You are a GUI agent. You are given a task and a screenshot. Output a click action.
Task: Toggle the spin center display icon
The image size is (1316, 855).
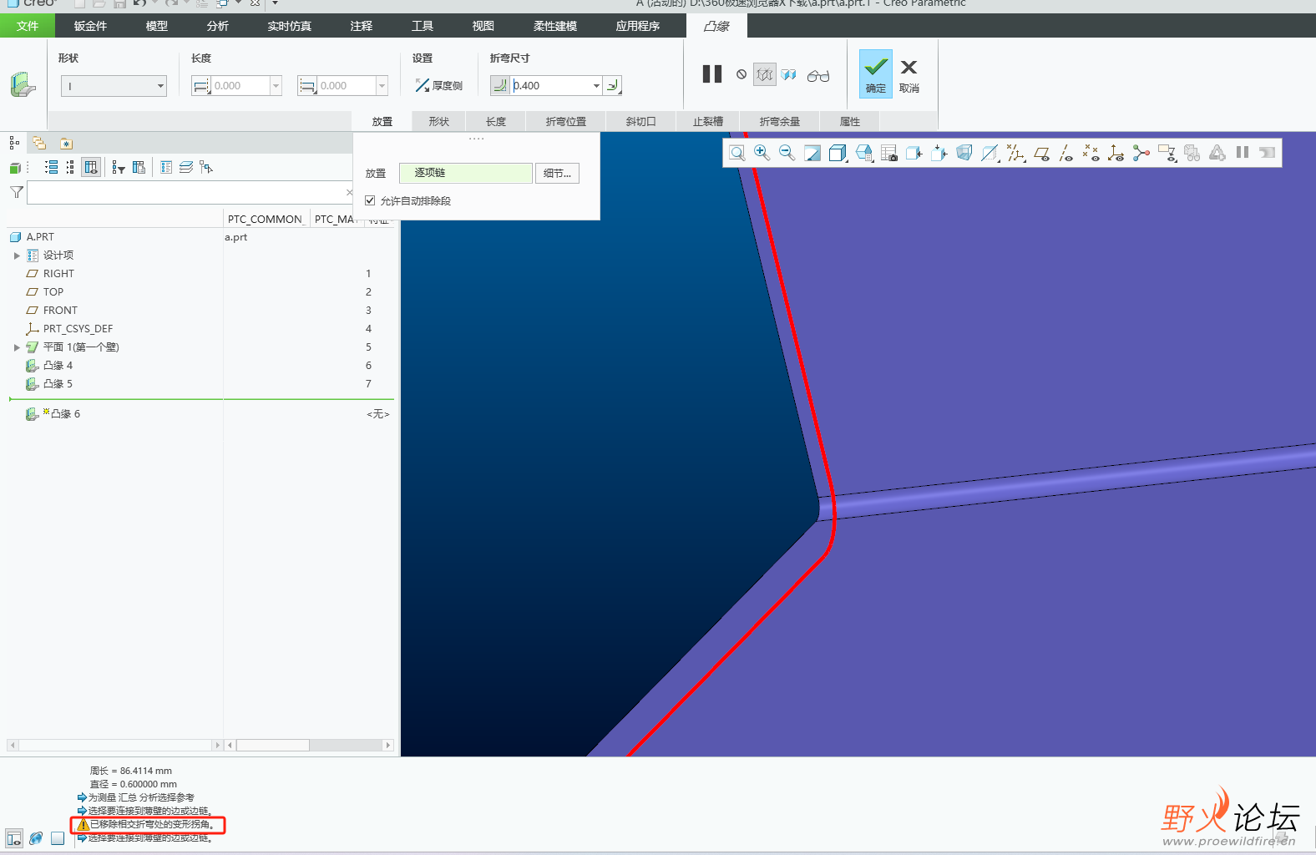tap(1141, 153)
